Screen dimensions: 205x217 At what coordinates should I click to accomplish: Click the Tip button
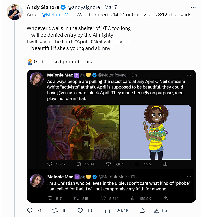click(x=160, y=211)
